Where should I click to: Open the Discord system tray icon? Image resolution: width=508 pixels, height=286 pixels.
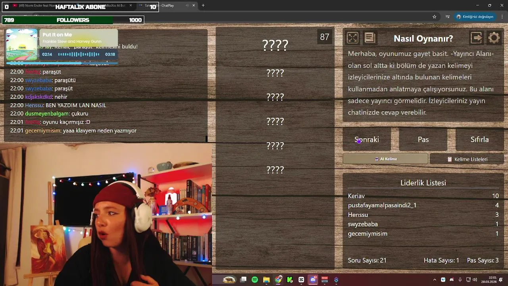click(452, 280)
